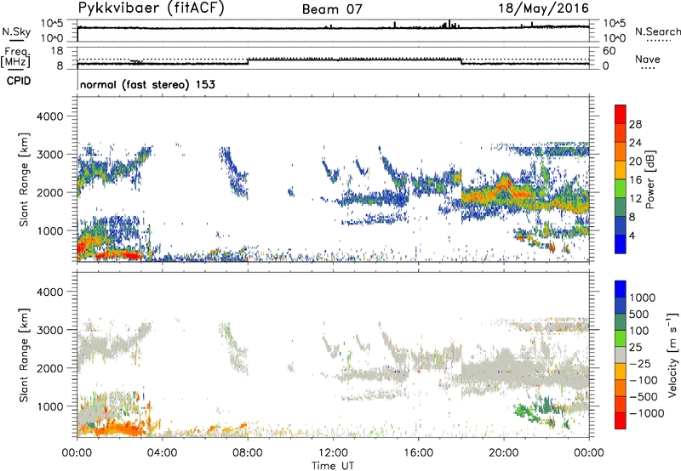The width and height of the screenshot is (681, 471).
Task: Pick the blue top segment of Velocity color bar
Action: point(621,289)
